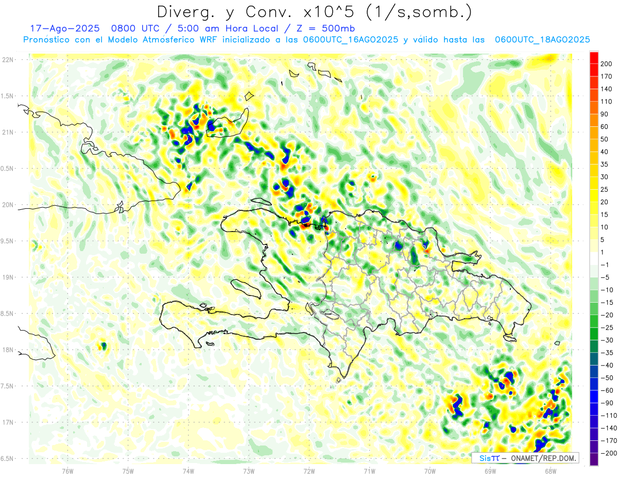Click the "-1" value on the color scale
Viewport: 618px width, 478px height.
click(604, 265)
